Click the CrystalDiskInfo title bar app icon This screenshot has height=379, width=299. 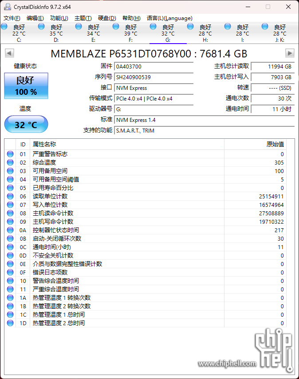pyautogui.click(x=8, y=7)
